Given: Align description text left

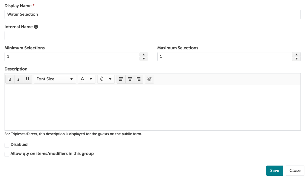Looking at the screenshot, I should [121, 79].
